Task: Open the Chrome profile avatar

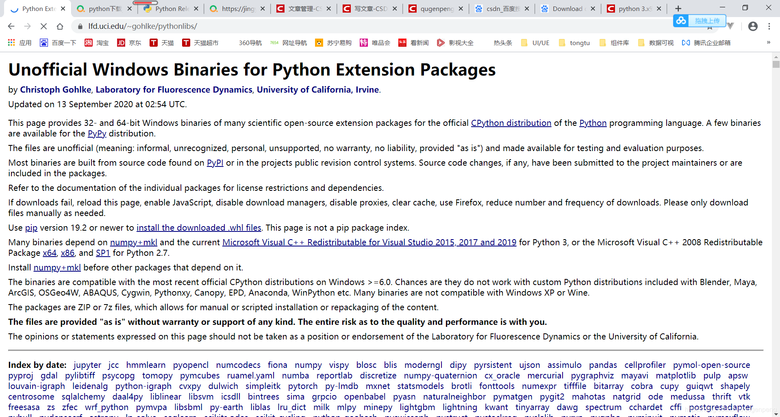Action: [753, 26]
